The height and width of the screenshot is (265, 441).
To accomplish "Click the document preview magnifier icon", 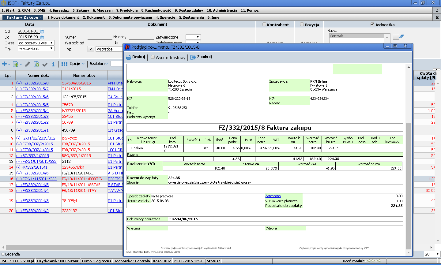I will click(36, 64).
